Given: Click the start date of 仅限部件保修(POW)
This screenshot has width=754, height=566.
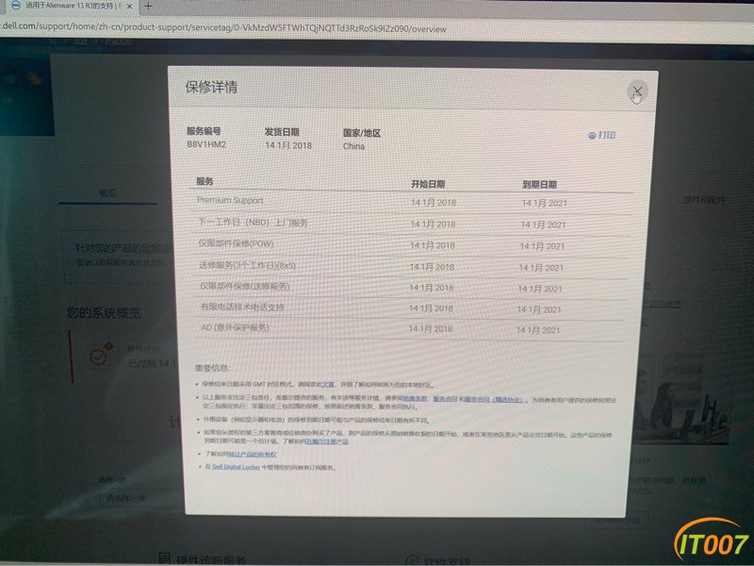Looking at the screenshot, I should pos(433,245).
